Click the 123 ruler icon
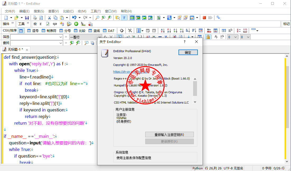Image resolution: width=291 pixels, height=171 pixels. click(245, 31)
